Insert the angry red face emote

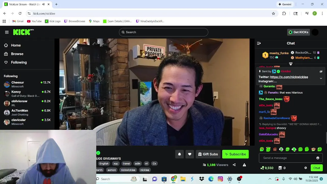[275, 149]
